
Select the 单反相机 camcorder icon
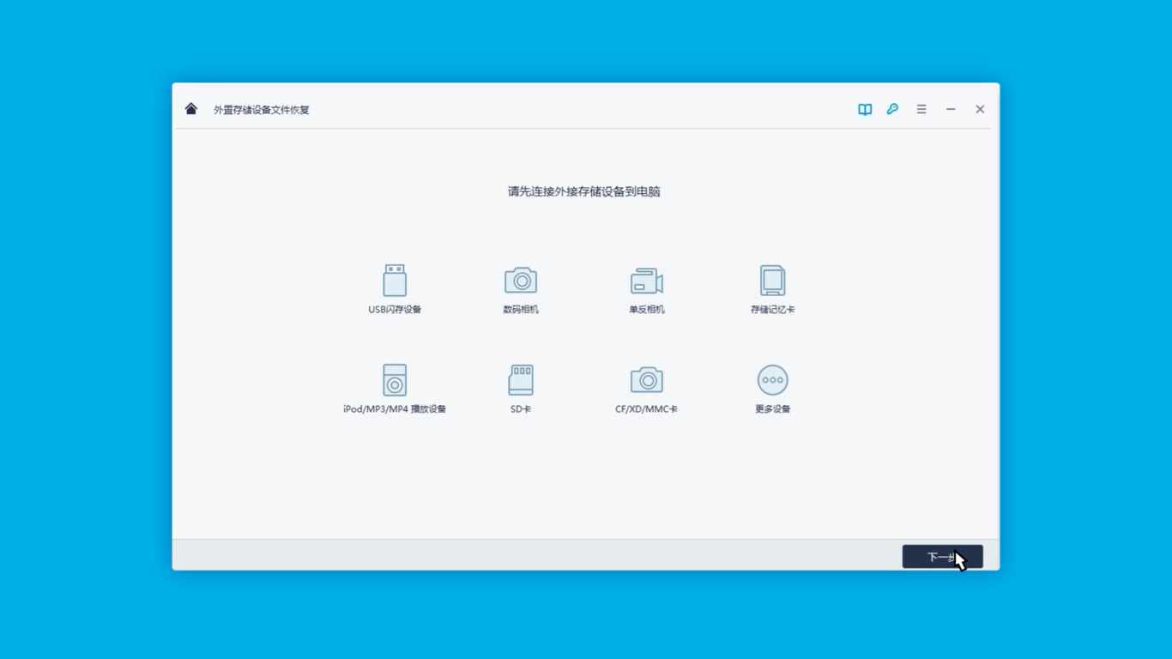[x=647, y=281]
